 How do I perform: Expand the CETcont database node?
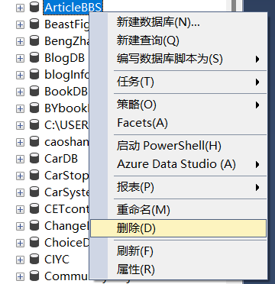pos(20,210)
